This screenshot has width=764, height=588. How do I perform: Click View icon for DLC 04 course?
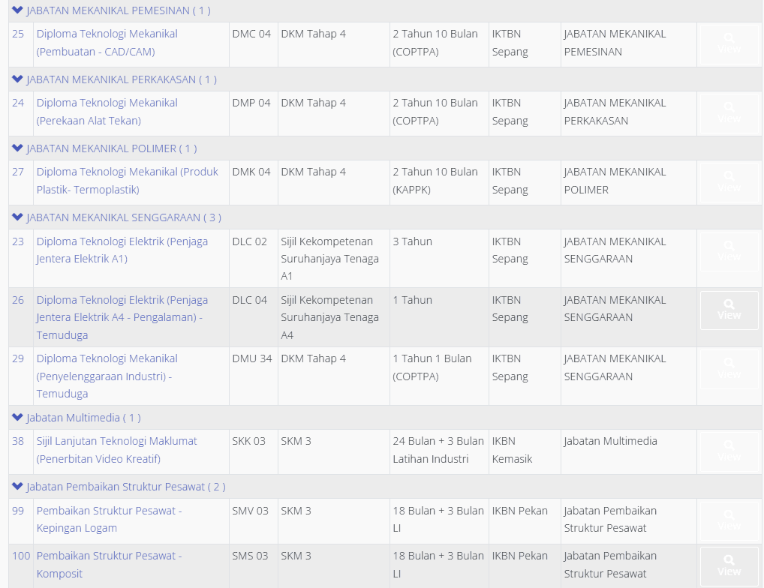(x=729, y=310)
